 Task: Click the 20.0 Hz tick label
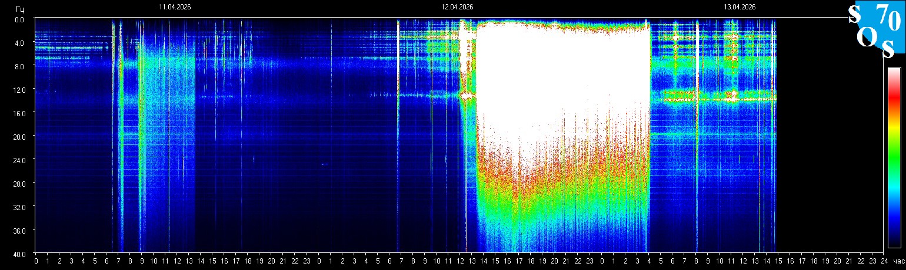pos(19,136)
